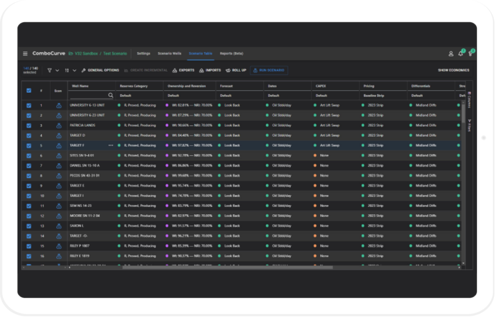Open the Reports (Beta) tab
This screenshot has height=317, width=496.
[x=232, y=53]
